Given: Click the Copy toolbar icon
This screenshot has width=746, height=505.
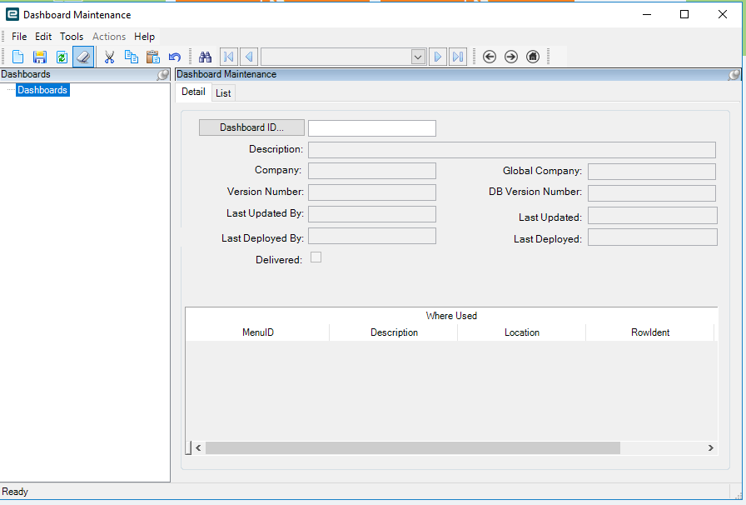Looking at the screenshot, I should click(x=132, y=57).
